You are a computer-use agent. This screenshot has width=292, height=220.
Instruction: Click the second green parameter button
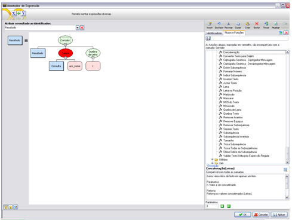point(229,206)
